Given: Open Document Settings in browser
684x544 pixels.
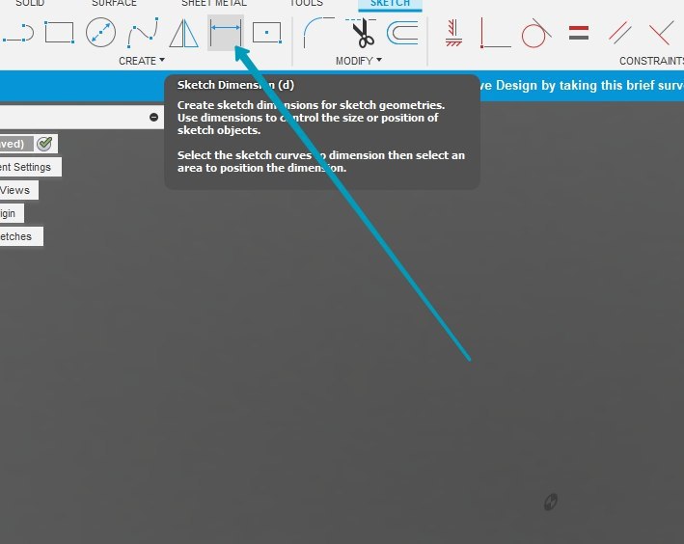Looking at the screenshot, I should point(31,167).
